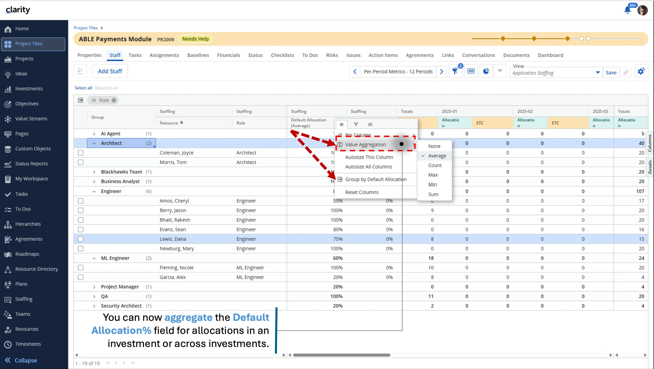Click the first orange milestone diamond
This screenshot has width=654, height=369.
click(503, 39)
